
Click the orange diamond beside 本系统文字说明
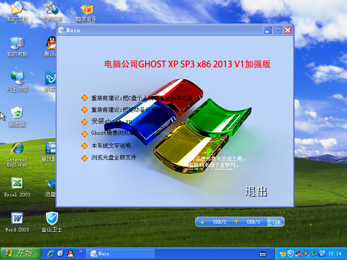tap(85, 146)
